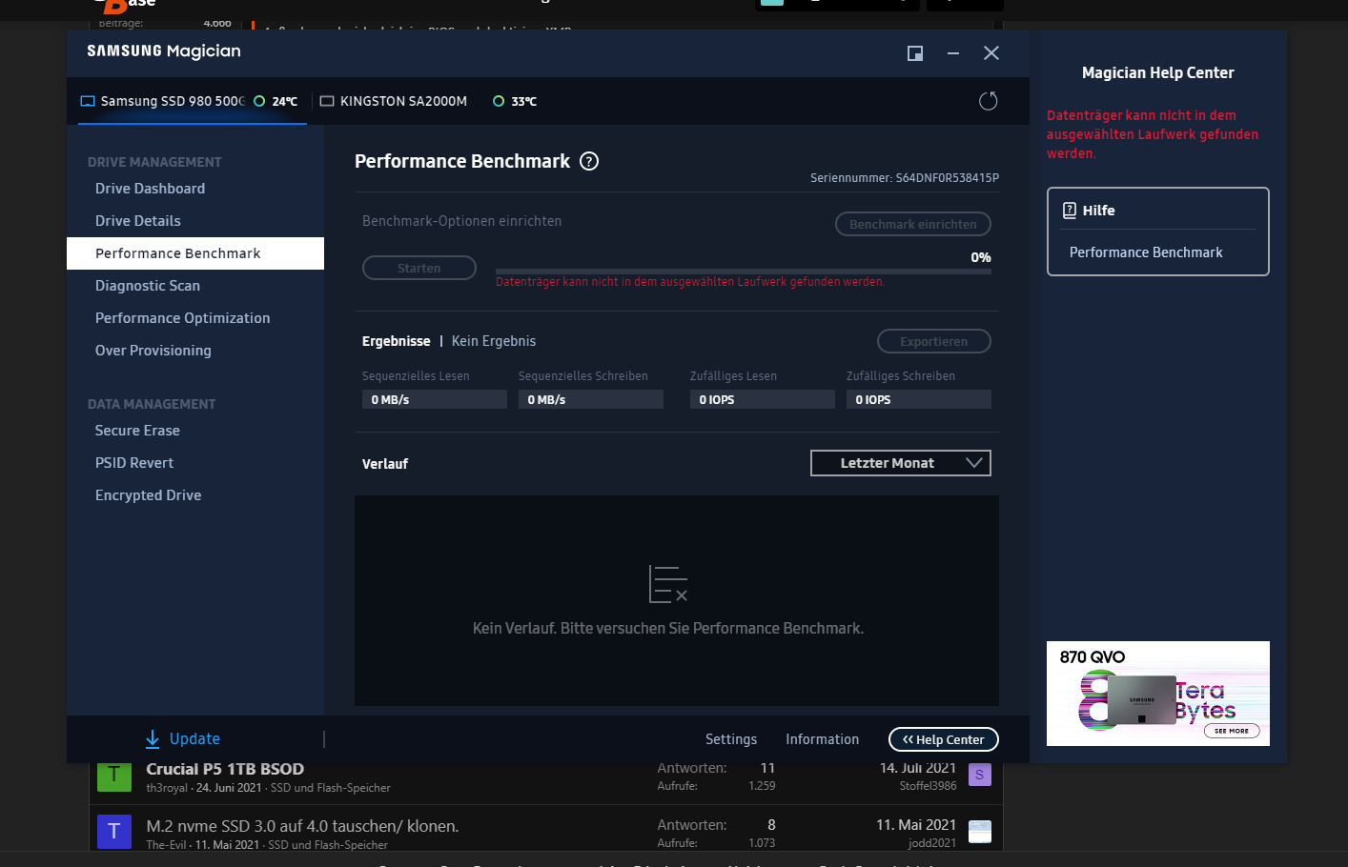Click the purple S user avatar
The image size is (1348, 867).
(x=980, y=775)
